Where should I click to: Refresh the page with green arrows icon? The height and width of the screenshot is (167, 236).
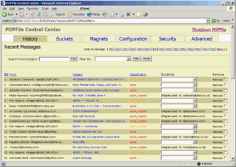point(39,15)
